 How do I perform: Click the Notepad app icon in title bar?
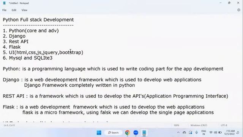click(4, 3)
